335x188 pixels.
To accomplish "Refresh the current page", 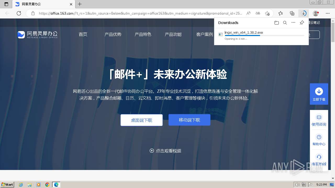I will coord(19,13).
